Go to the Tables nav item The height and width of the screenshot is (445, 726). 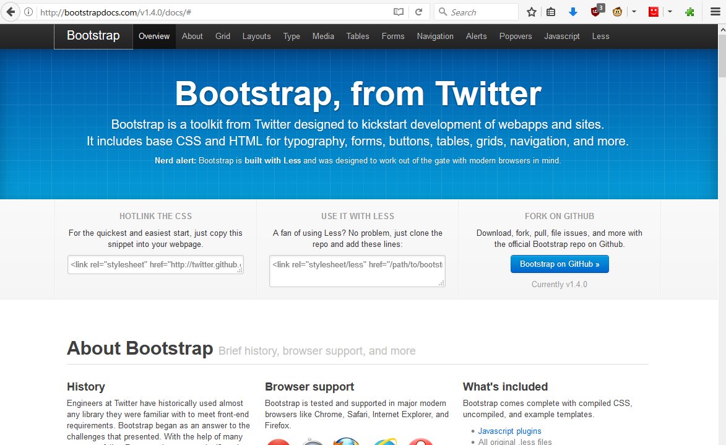(x=358, y=36)
